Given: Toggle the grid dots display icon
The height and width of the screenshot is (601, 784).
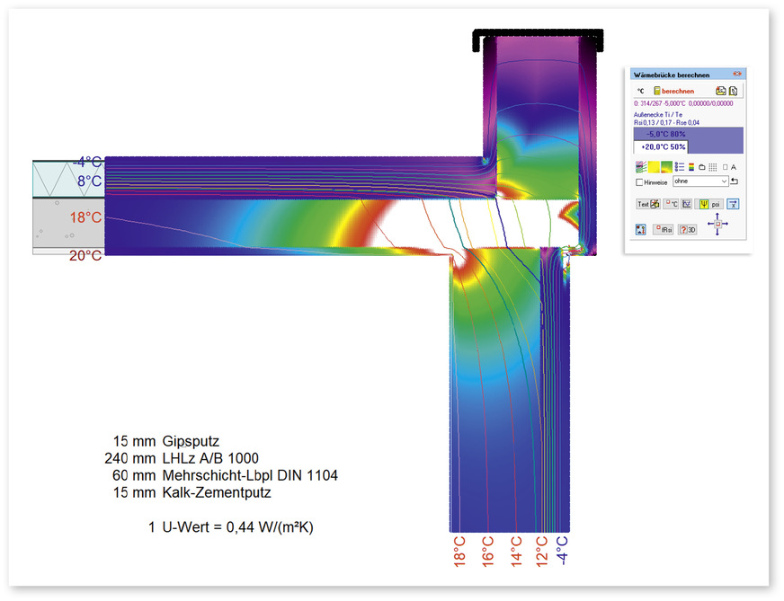Looking at the screenshot, I should point(712,166).
